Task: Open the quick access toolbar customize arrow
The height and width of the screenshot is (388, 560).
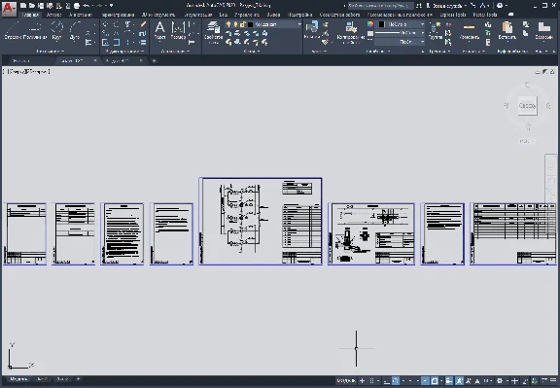Action: pos(112,6)
